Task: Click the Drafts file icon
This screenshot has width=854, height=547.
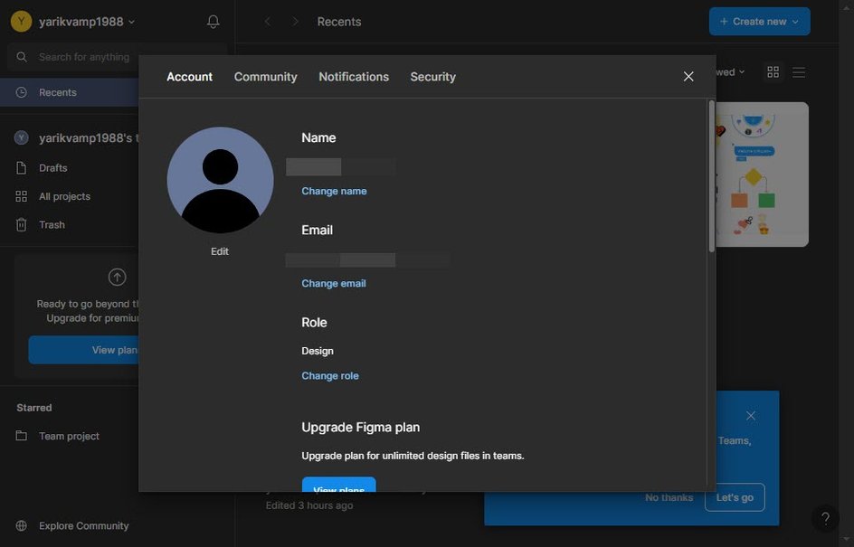Action: (21, 167)
